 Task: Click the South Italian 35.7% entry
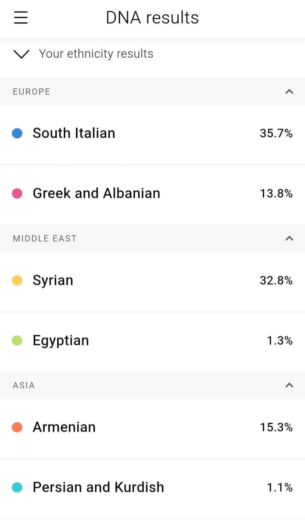click(x=153, y=133)
